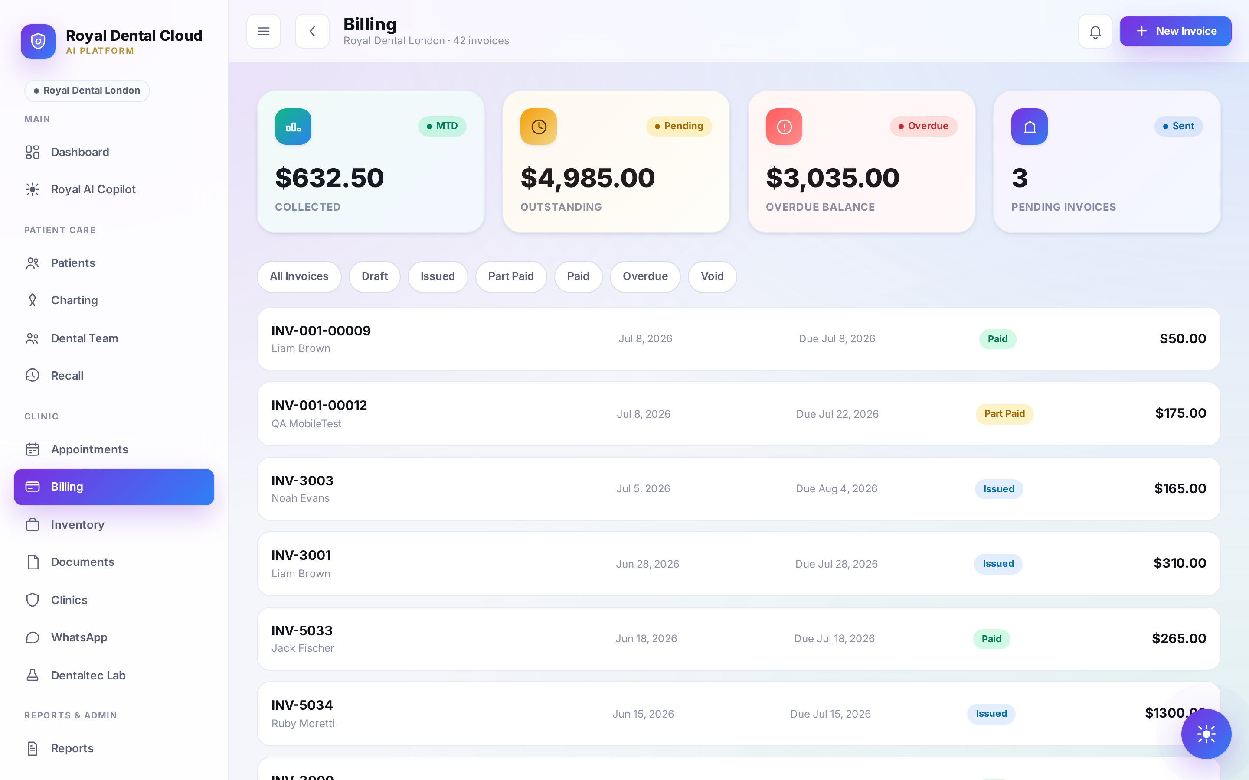Viewport: 1249px width, 780px height.
Task: Click the Billing card icon
Action: point(33,487)
